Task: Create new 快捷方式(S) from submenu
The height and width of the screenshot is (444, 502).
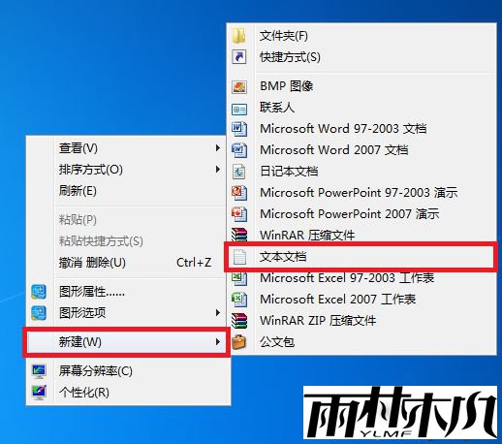Action: pos(361,57)
